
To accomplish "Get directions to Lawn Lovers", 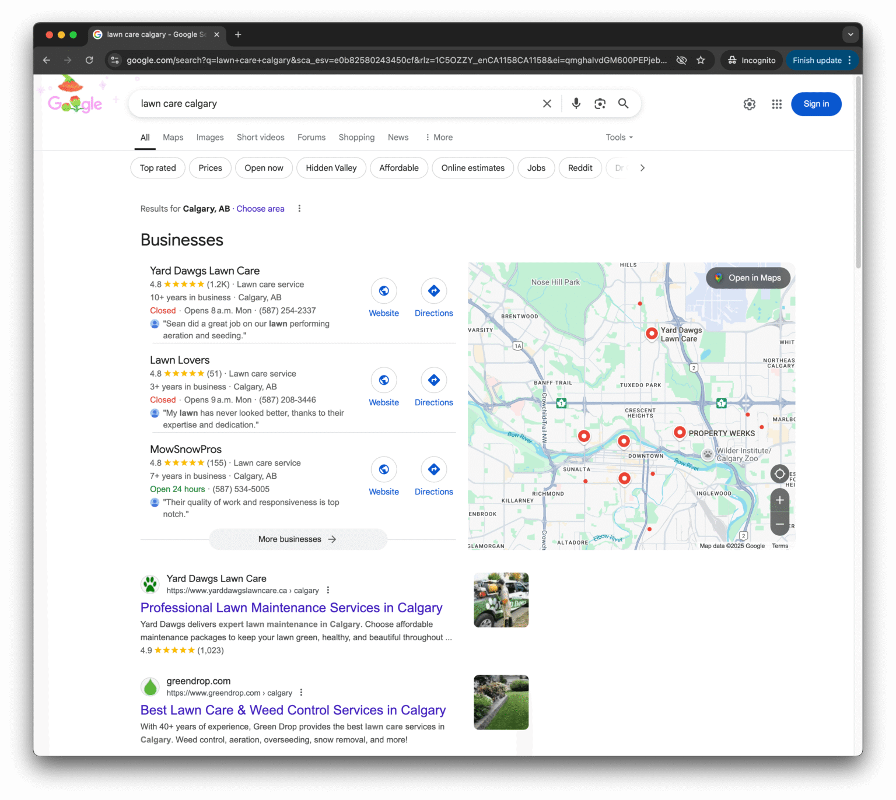I will click(x=433, y=381).
